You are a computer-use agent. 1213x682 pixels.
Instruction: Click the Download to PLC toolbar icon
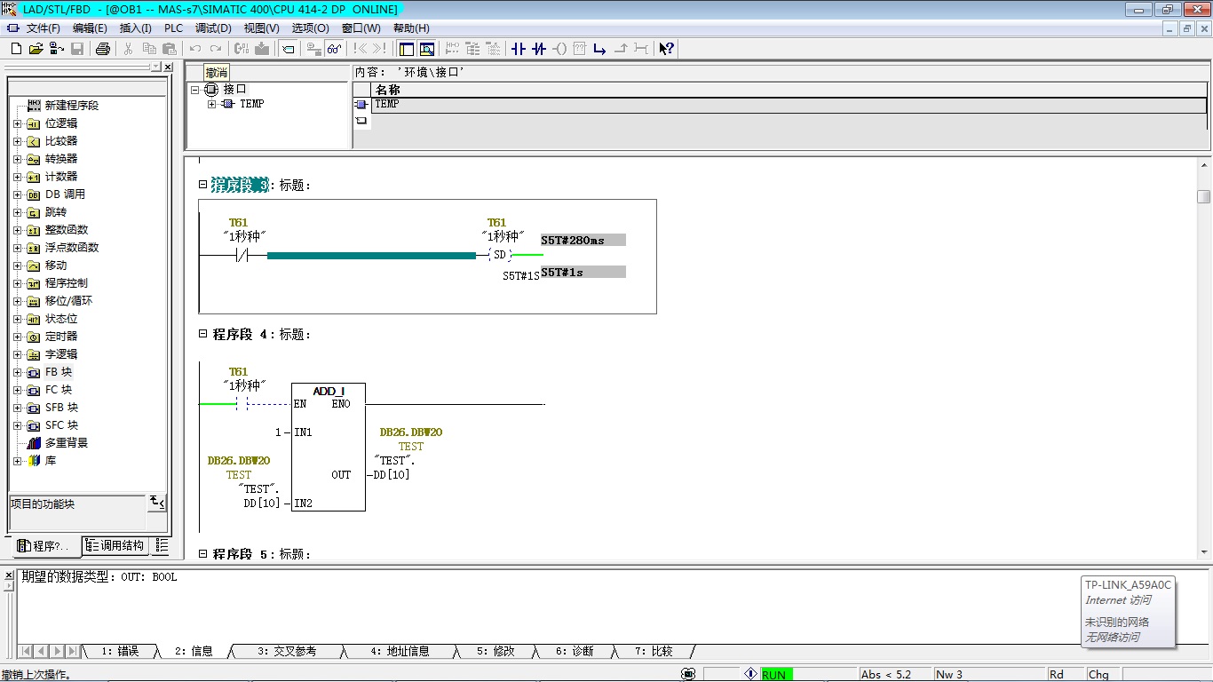[x=262, y=49]
